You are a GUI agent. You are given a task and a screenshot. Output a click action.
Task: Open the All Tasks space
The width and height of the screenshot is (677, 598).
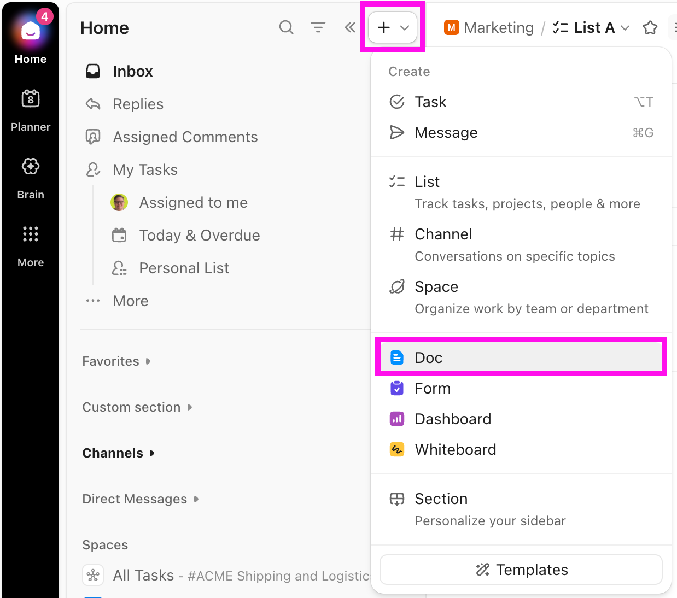pyautogui.click(x=143, y=575)
